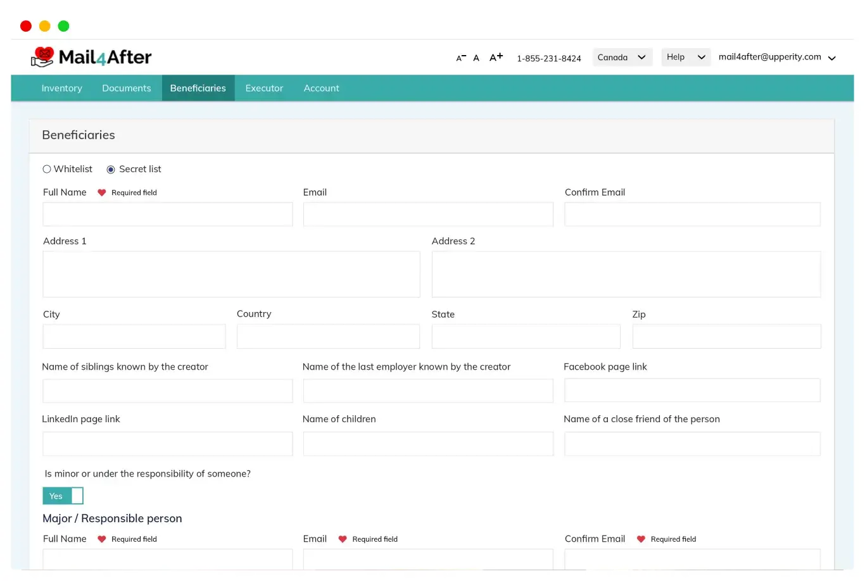Select the Whitelist radio button

pos(47,169)
